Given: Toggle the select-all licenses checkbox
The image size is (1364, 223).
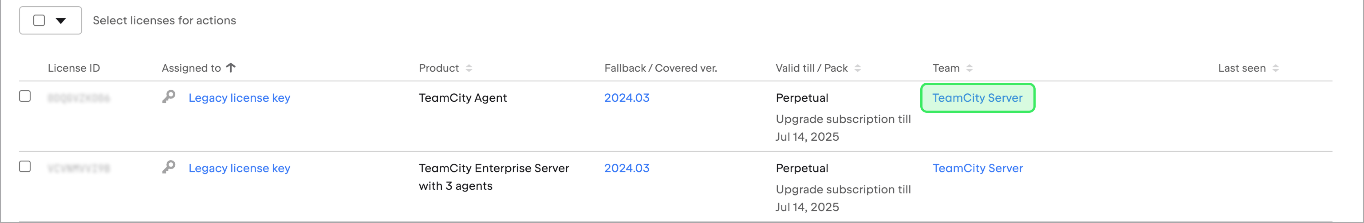Looking at the screenshot, I should 39,21.
